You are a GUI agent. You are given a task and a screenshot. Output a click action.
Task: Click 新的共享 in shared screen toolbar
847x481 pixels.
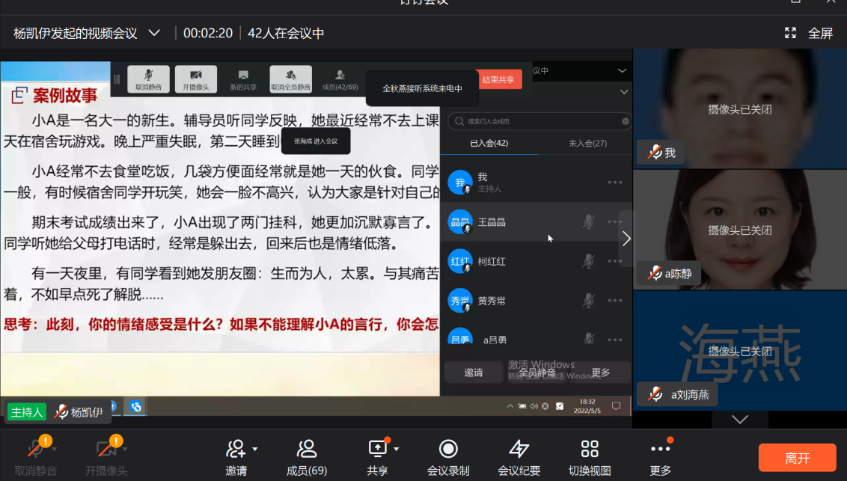coord(243,79)
